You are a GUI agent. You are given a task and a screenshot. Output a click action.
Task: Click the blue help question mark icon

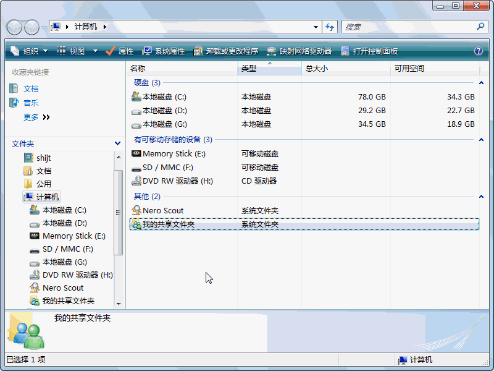point(478,51)
